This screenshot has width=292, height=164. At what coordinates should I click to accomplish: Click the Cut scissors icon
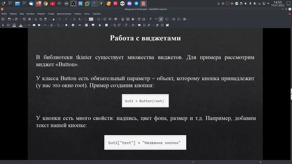pos(36,19)
